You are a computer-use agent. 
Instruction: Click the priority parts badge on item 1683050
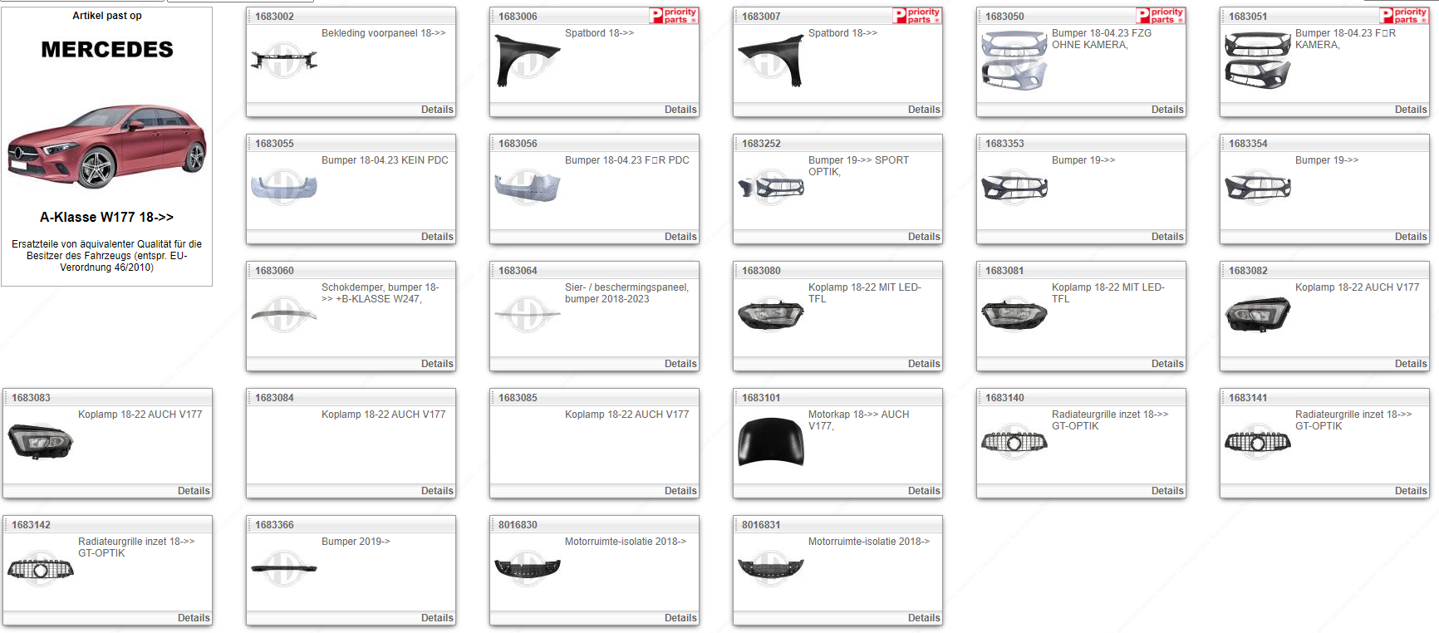[1160, 16]
